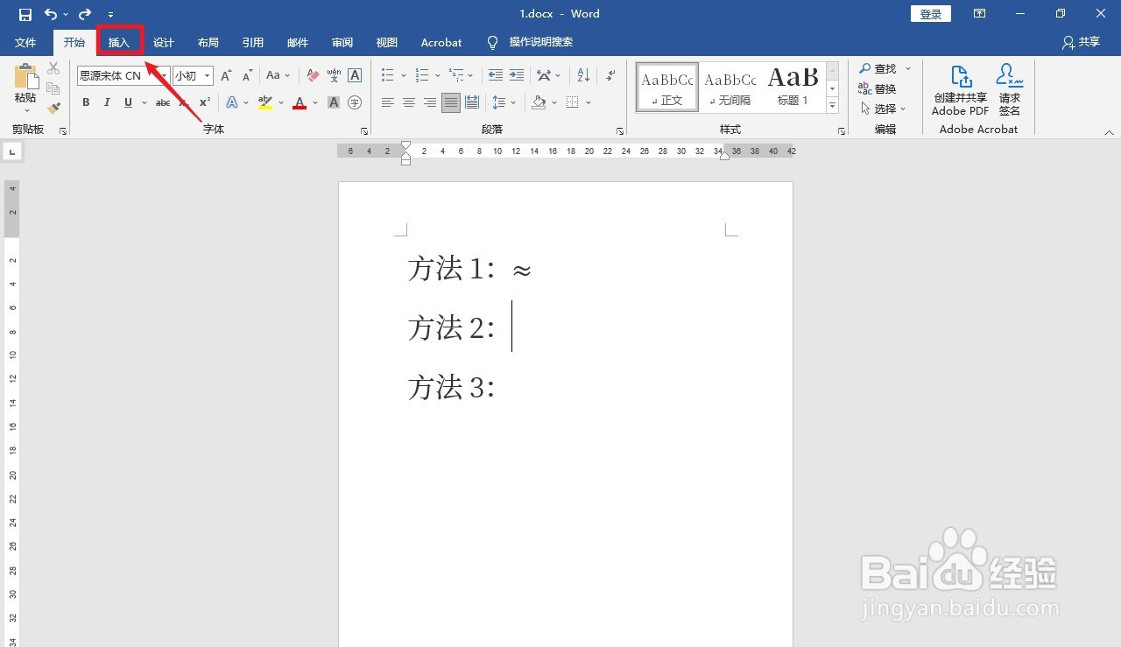Toggle Underline formatting
This screenshot has width=1121, height=647.
click(x=128, y=102)
